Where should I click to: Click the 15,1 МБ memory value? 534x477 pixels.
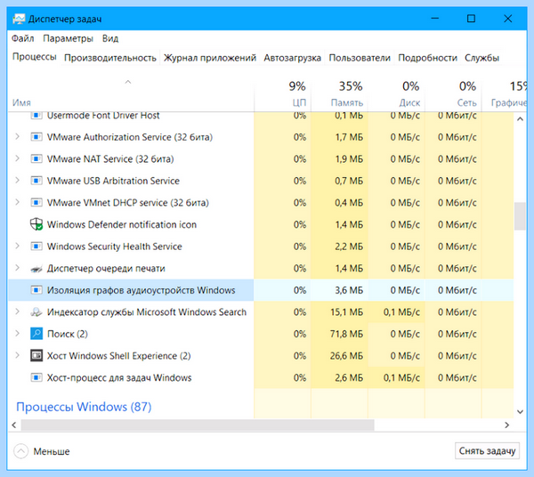point(346,312)
